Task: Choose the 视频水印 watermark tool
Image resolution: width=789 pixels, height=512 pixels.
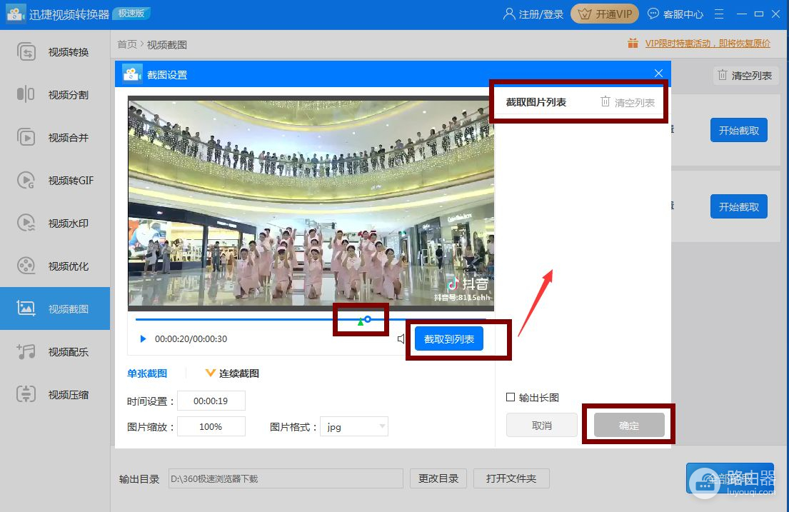Action: pyautogui.click(x=26, y=224)
